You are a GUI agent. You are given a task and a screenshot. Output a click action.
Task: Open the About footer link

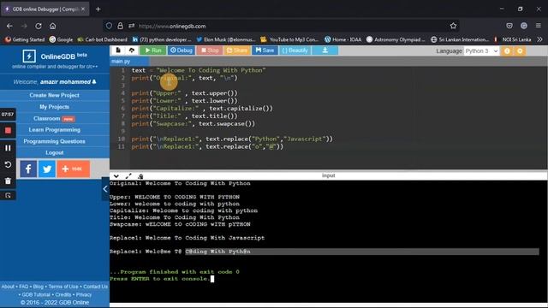click(x=8, y=287)
